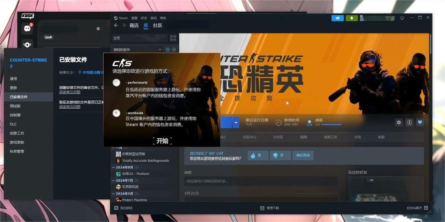Screen dimensions: 445x222
Task: Open the game info circle icon
Action: point(409,122)
